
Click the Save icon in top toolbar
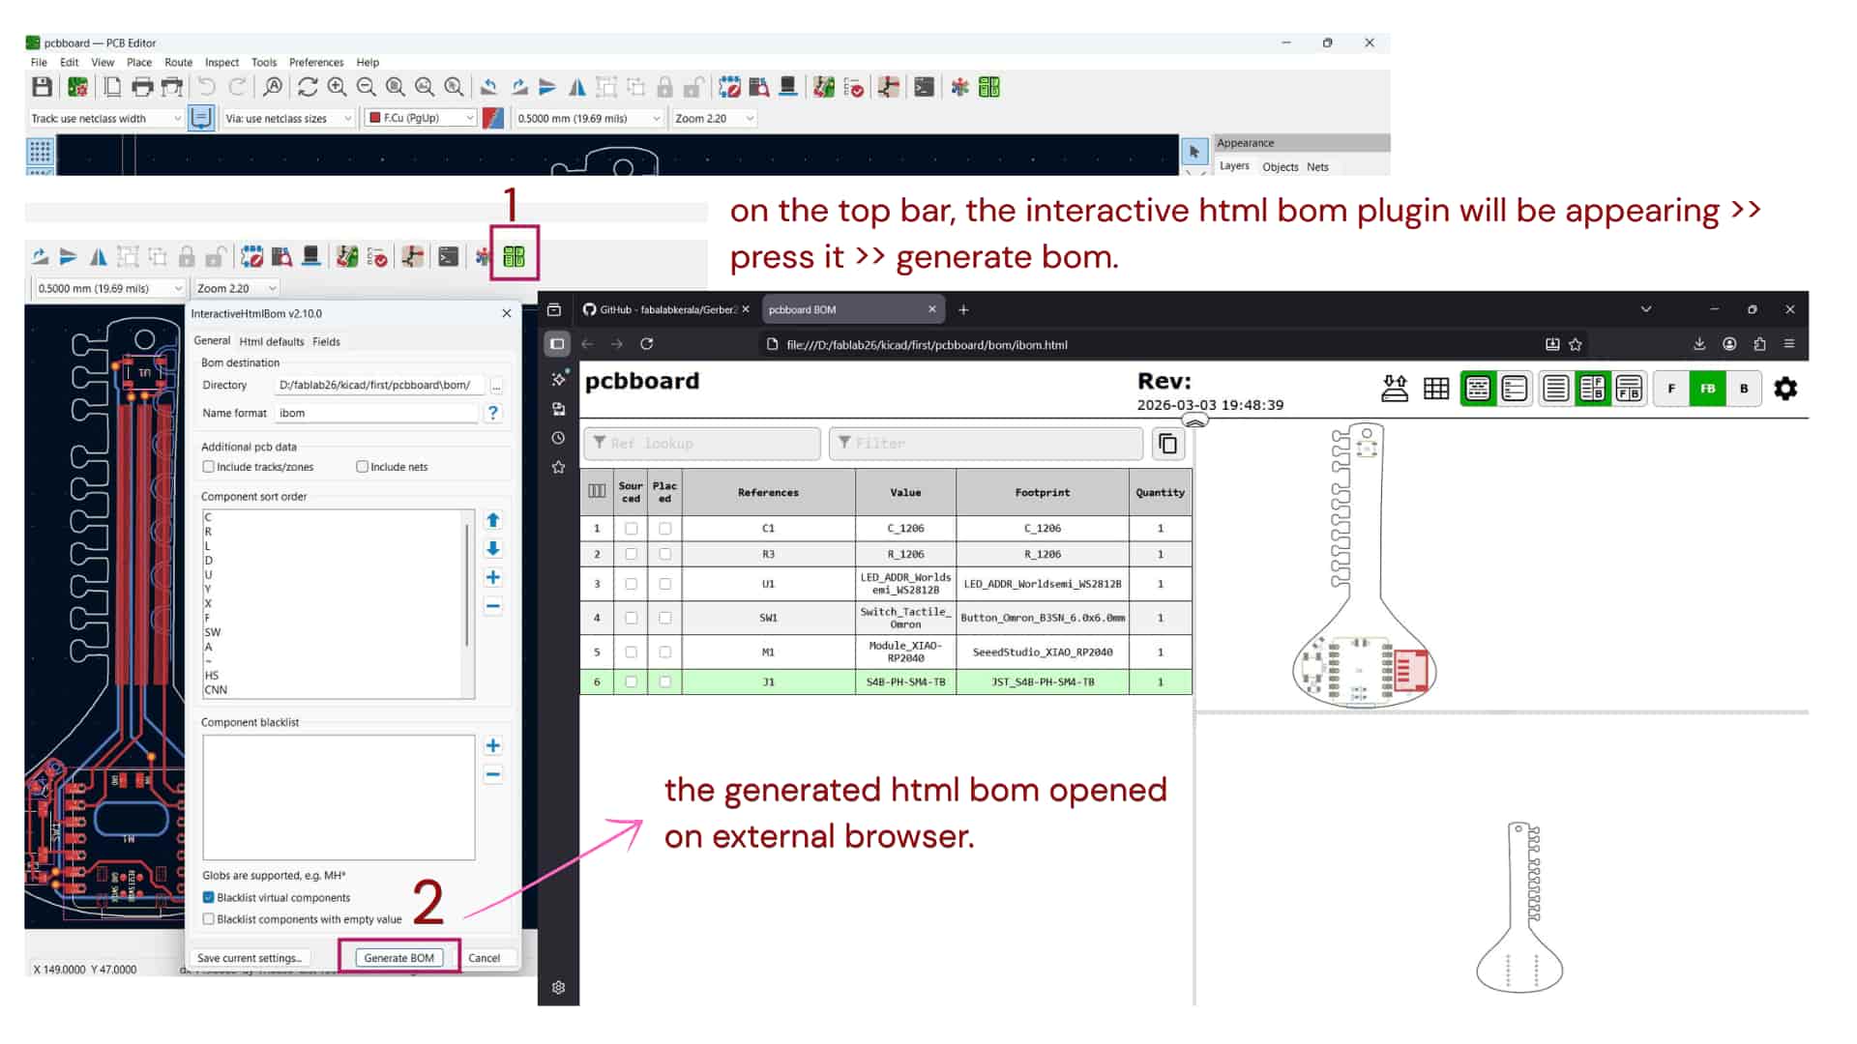point(42,87)
